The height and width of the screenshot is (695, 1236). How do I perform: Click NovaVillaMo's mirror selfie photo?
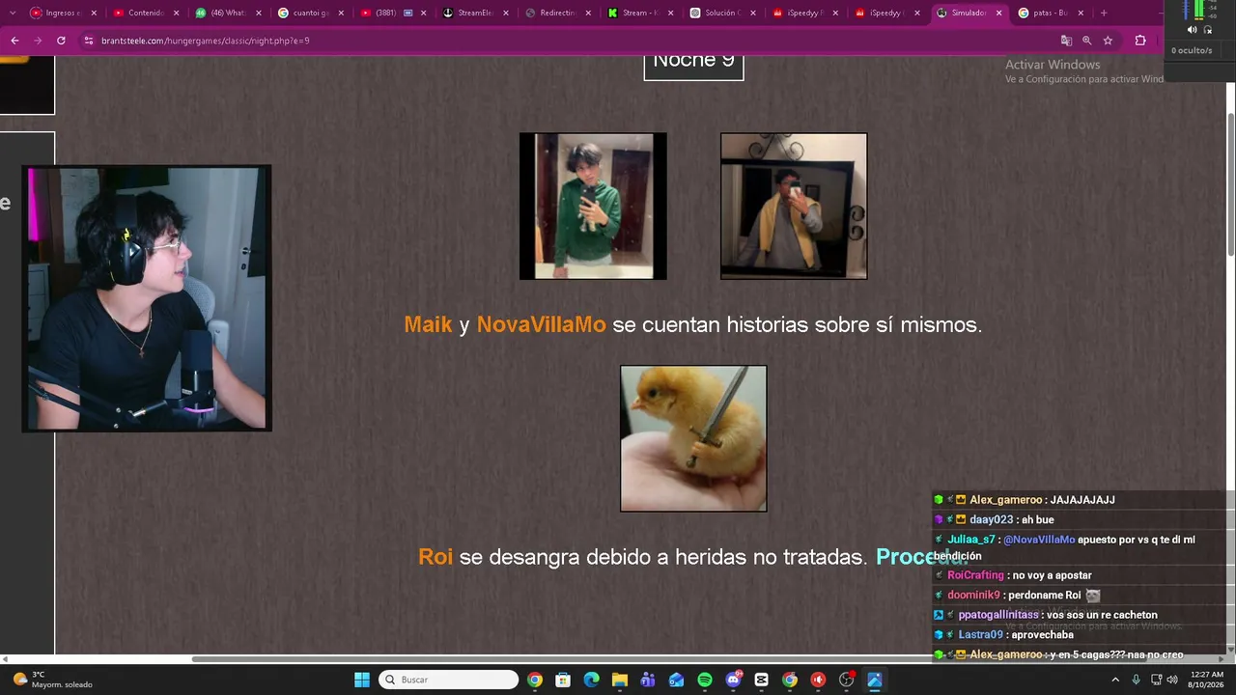coord(794,207)
